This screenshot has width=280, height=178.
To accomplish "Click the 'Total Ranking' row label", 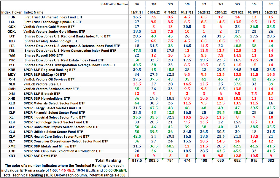I will pos(108,160).
